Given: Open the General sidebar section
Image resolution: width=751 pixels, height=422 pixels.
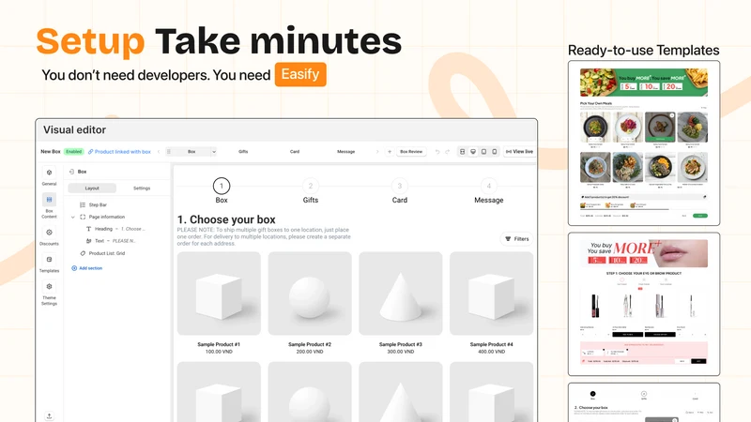Looking at the screenshot, I should [x=49, y=176].
